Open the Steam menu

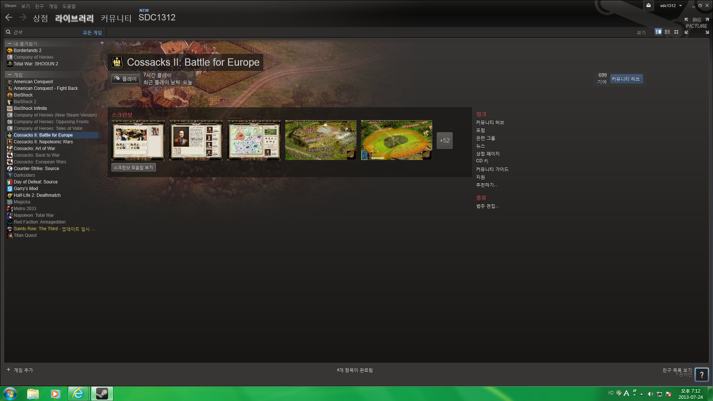(10, 6)
